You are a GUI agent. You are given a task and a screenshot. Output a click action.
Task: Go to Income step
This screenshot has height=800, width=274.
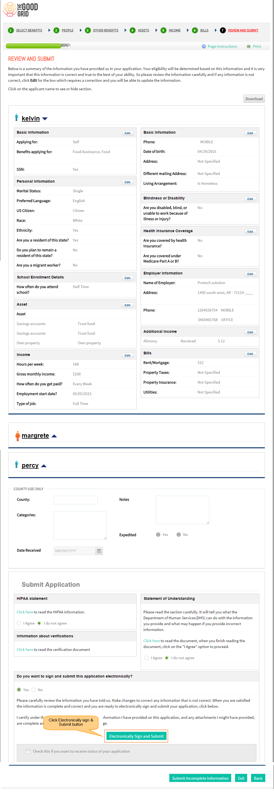tap(175, 30)
